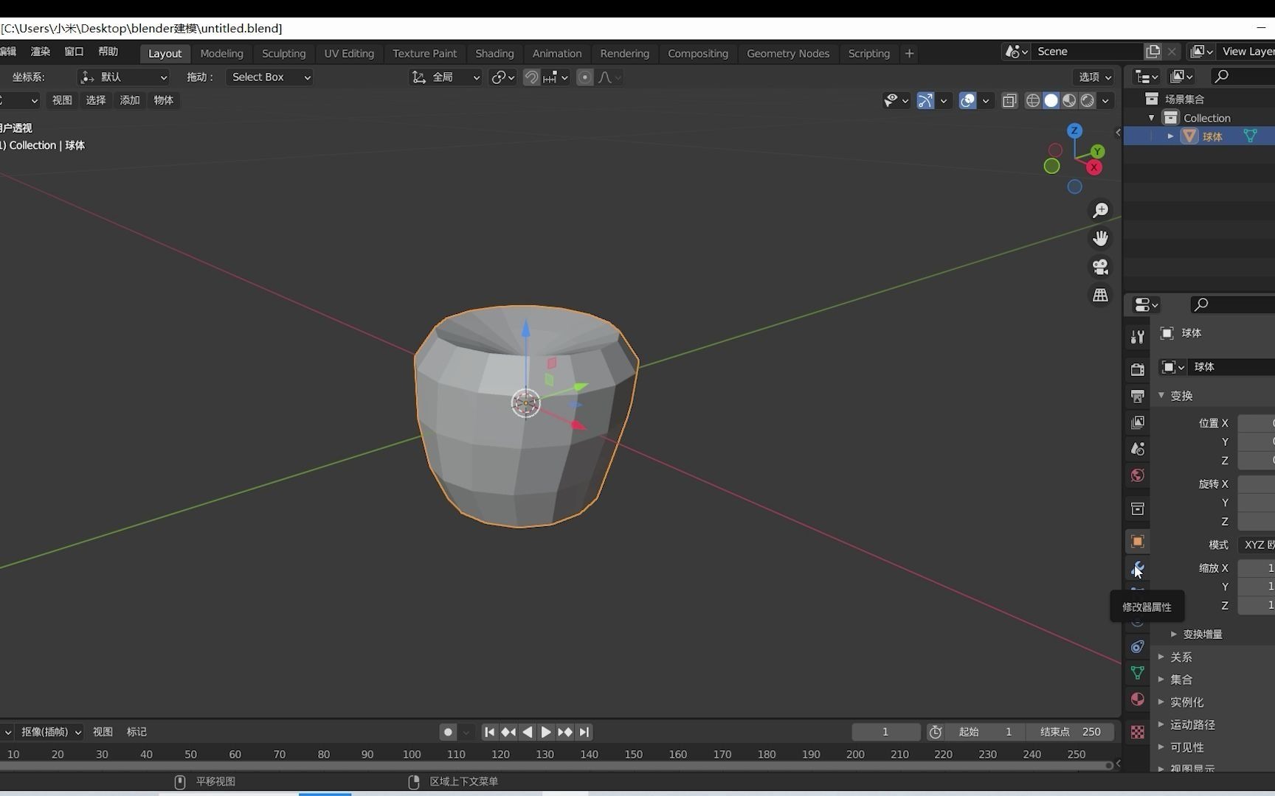This screenshot has height=796, width=1275.
Task: Click the 选项 options button
Action: click(x=1095, y=77)
